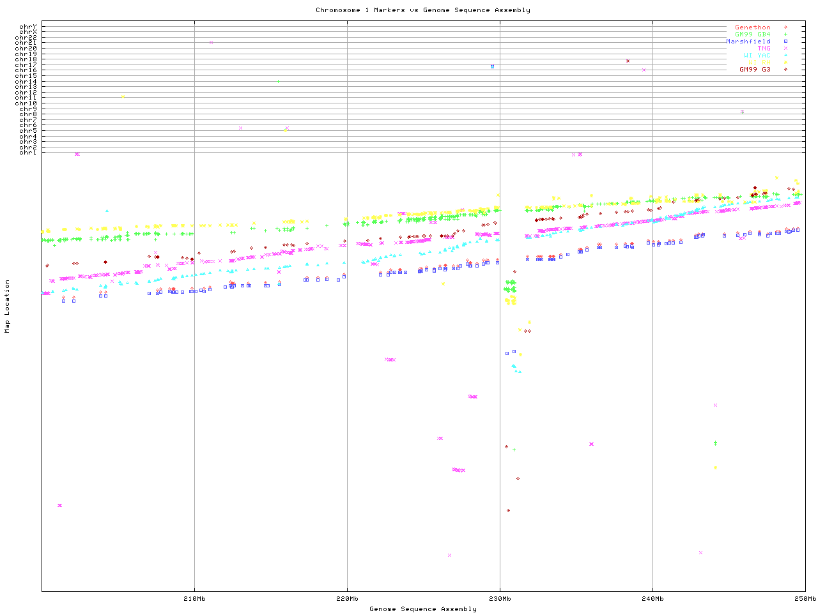Select the cyan WI YAC triangle symbol
The height and width of the screenshot is (613, 818).
click(785, 56)
